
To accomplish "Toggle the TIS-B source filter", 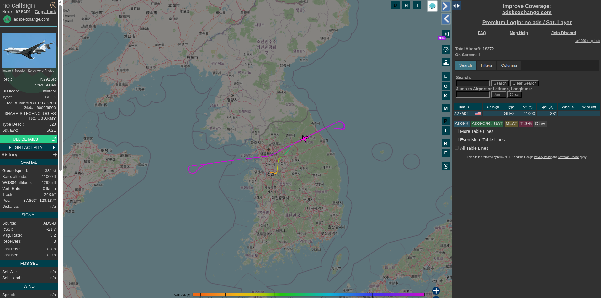I will pos(526,123).
